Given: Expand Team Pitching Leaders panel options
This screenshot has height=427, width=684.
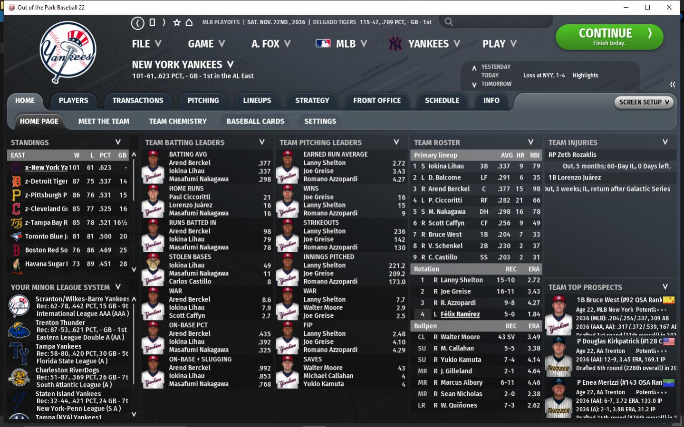Looking at the screenshot, I should [x=396, y=142].
